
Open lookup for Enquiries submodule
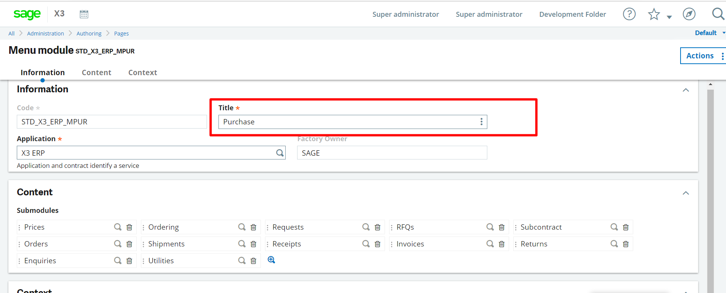[118, 261]
